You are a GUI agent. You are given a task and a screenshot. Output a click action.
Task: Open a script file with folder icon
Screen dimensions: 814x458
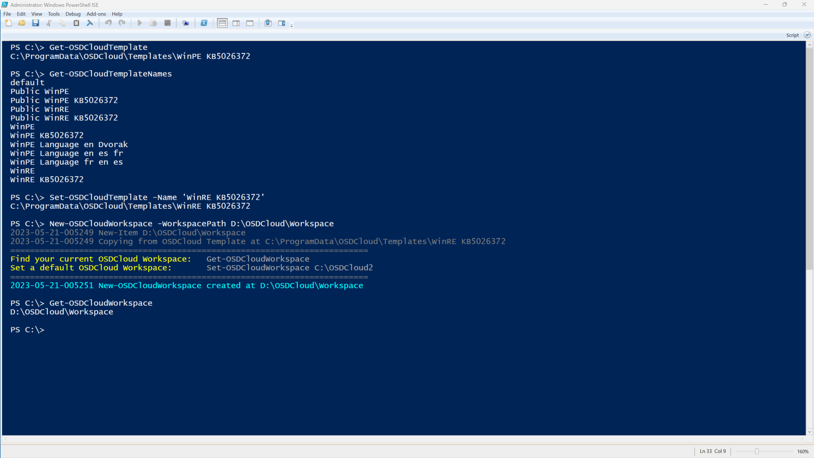point(22,23)
